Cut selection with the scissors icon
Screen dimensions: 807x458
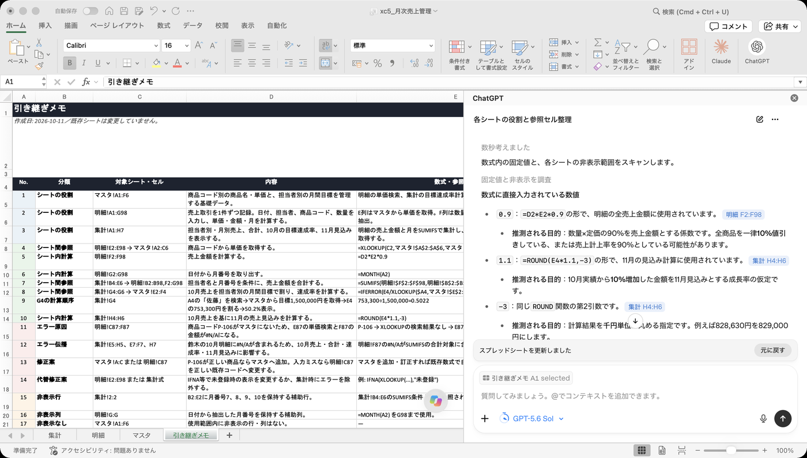coord(39,43)
